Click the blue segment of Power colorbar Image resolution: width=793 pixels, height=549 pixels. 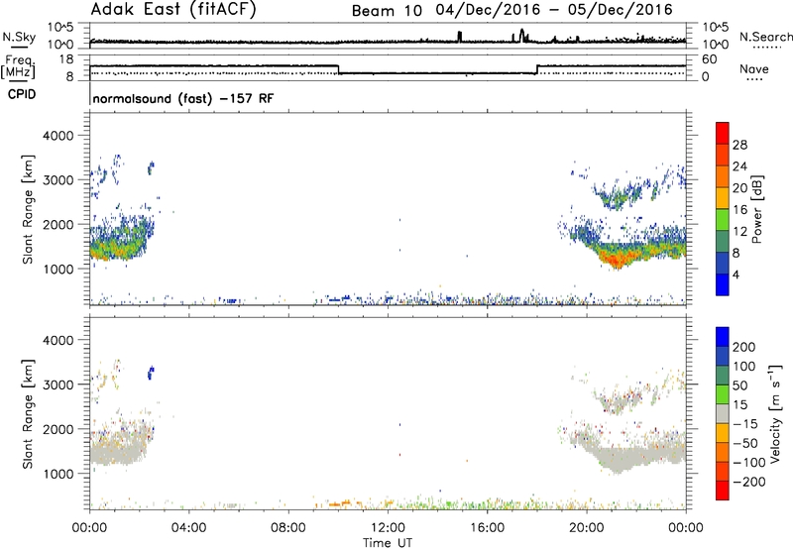(x=723, y=284)
